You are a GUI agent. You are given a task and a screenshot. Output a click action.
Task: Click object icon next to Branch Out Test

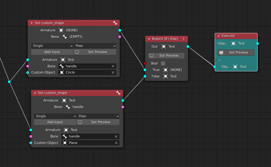164,46
